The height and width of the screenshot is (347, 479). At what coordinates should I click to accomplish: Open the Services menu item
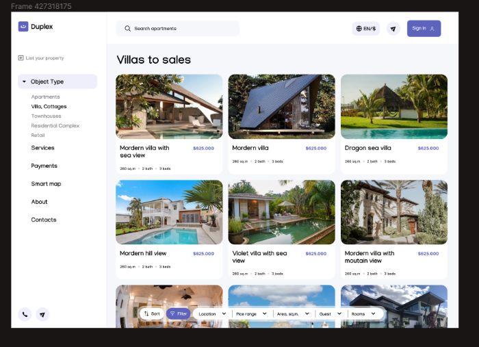pyautogui.click(x=42, y=148)
